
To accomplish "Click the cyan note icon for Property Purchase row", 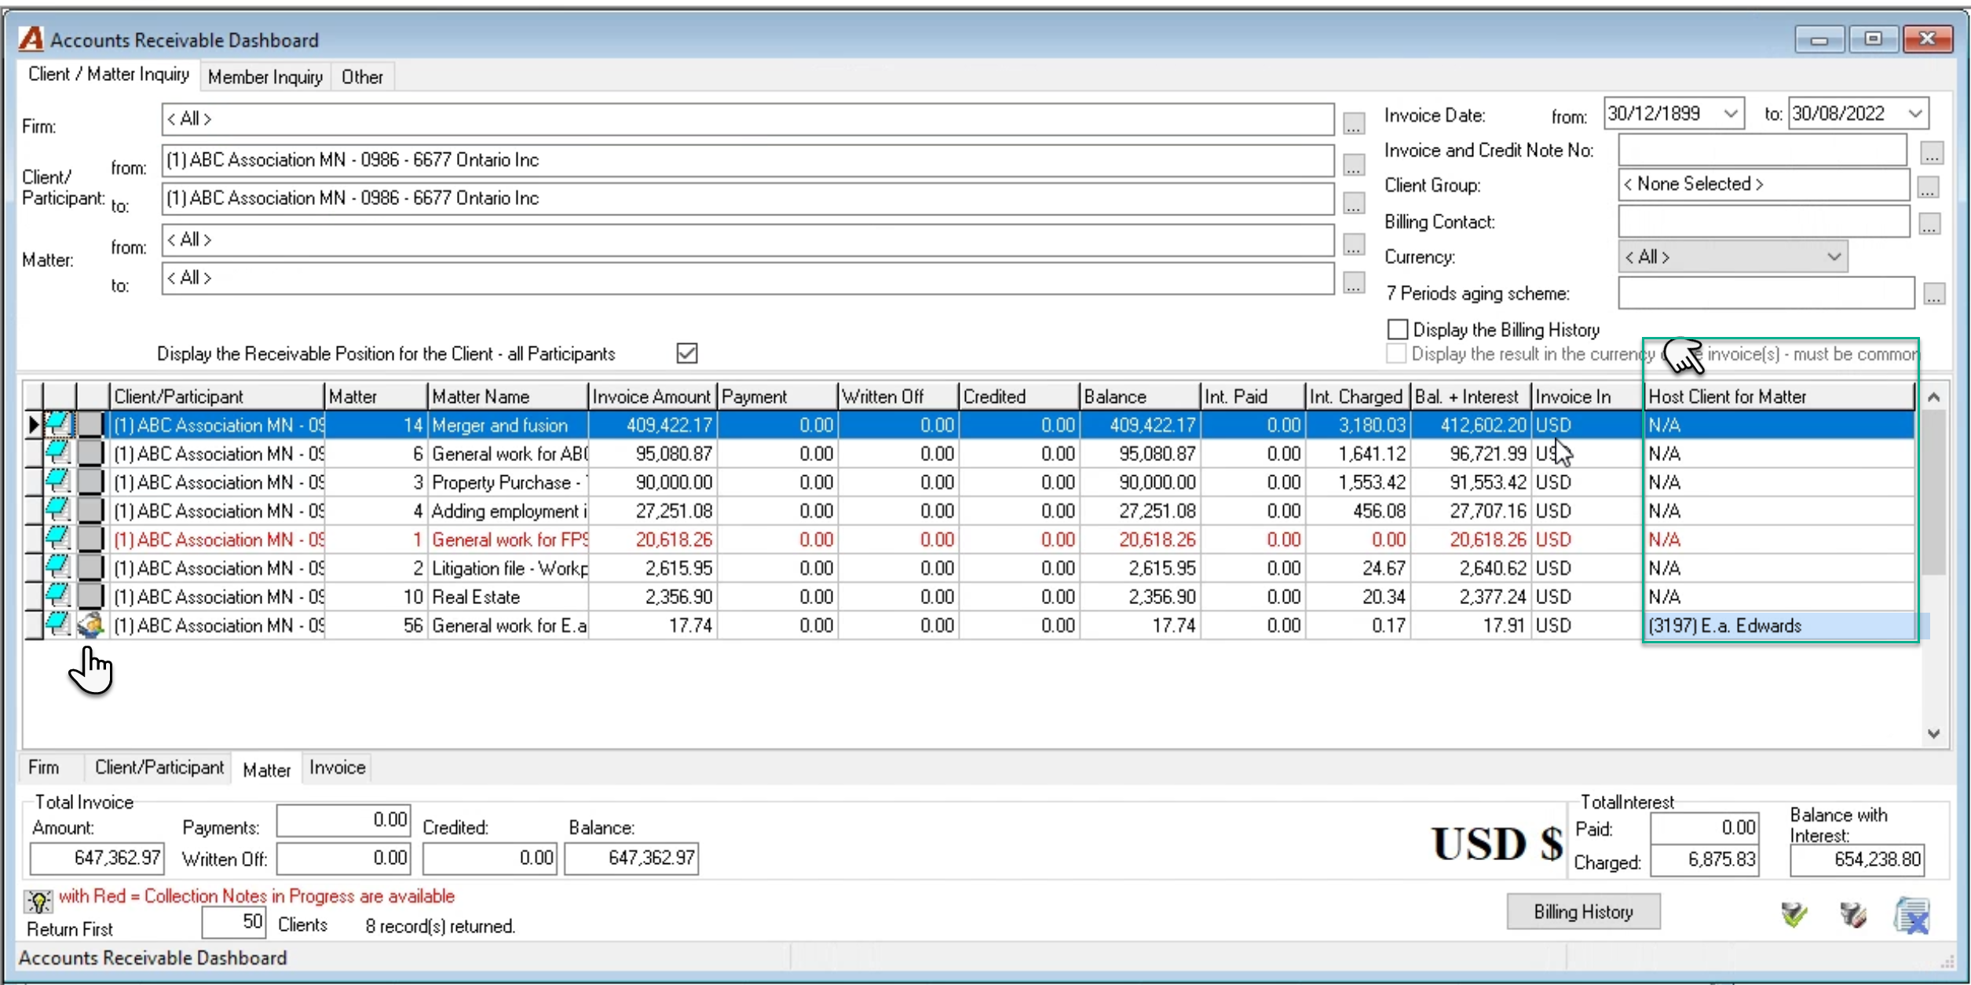I will click(x=57, y=482).
